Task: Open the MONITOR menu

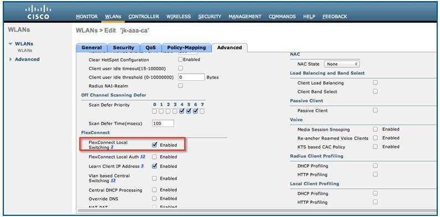Action: click(x=87, y=17)
